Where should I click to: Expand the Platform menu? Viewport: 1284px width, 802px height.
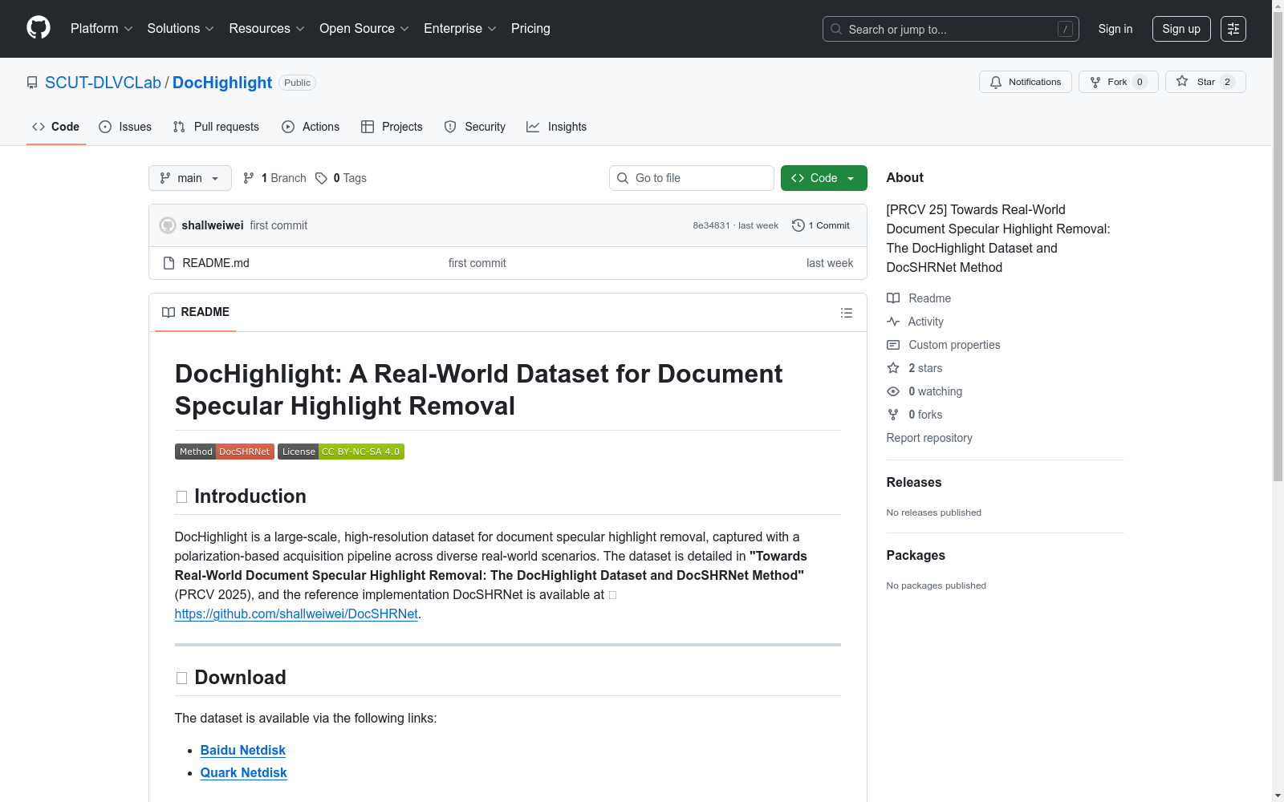point(102,29)
